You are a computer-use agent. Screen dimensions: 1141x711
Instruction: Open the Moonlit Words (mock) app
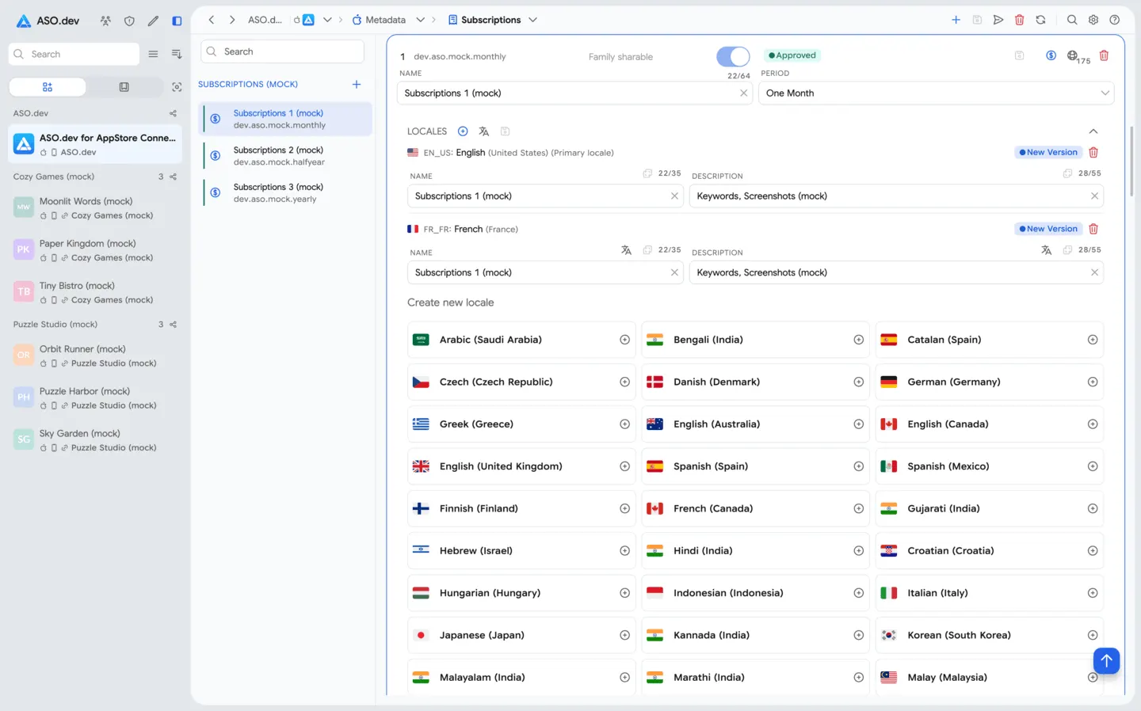(x=95, y=208)
